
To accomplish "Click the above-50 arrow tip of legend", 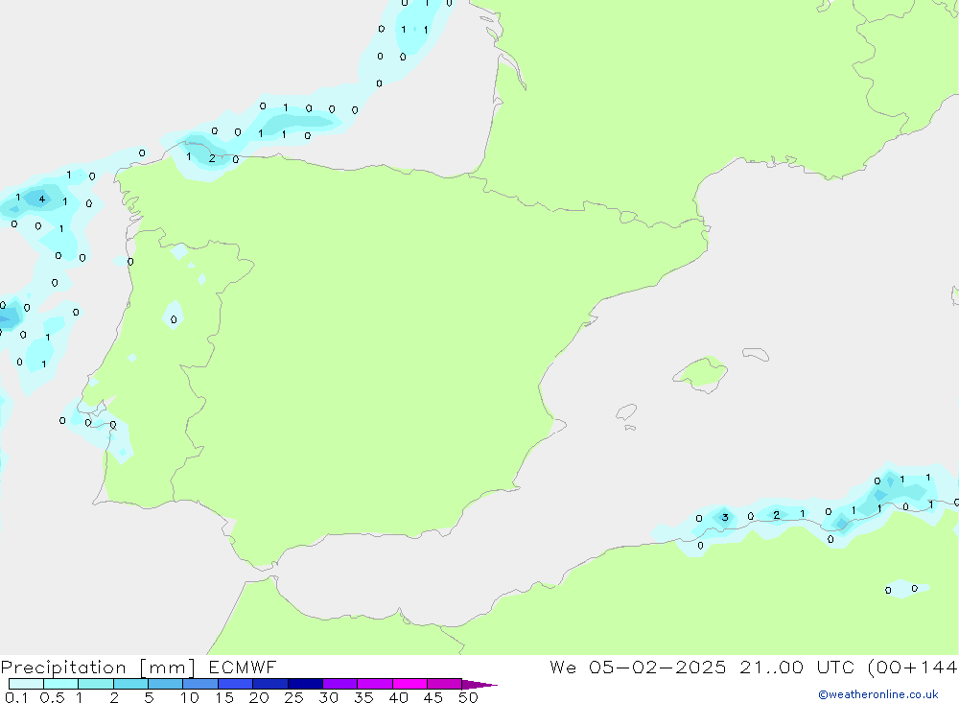I will [x=480, y=685].
